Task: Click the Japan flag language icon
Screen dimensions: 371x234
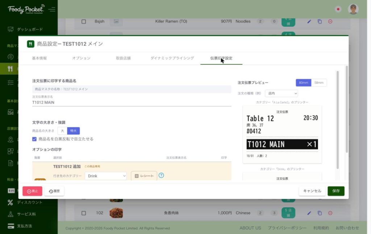Action: [x=338, y=9]
